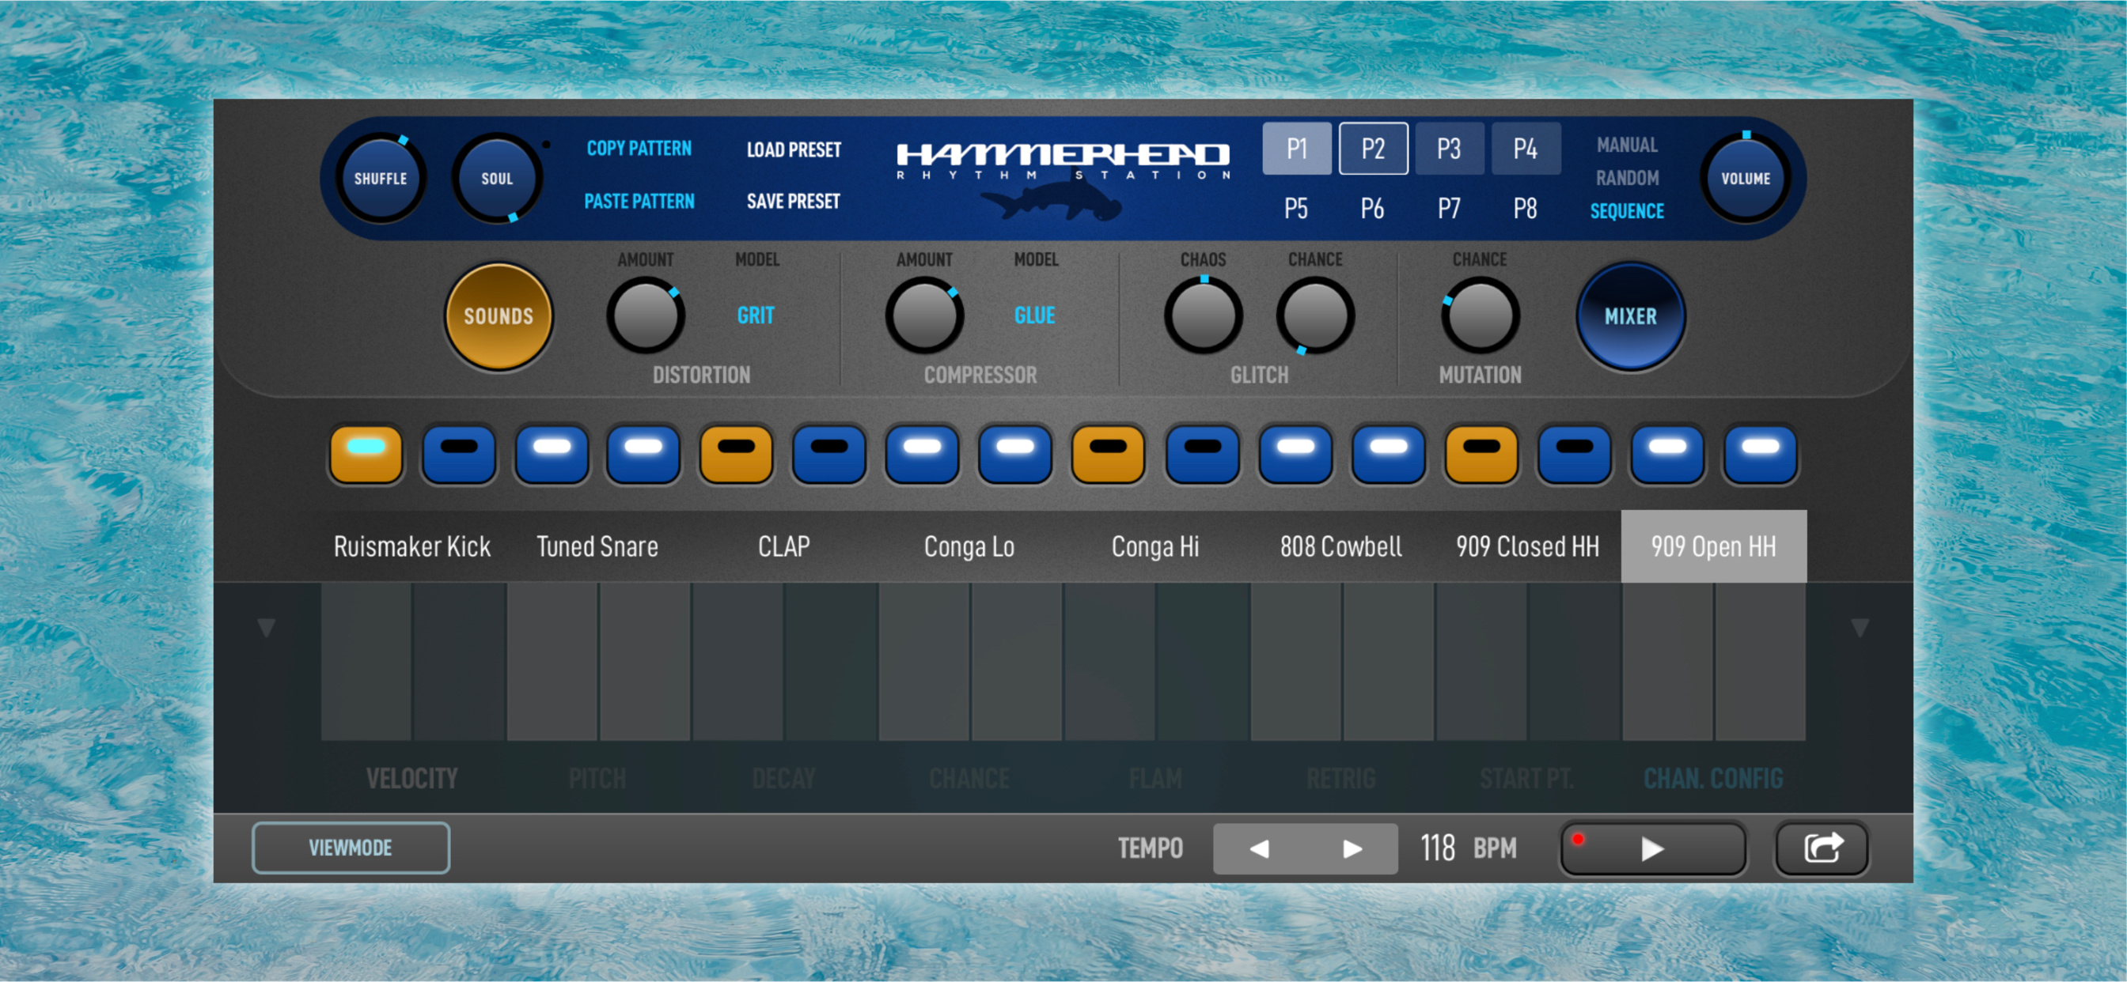
Task: Click the VOLUME knob
Action: pos(1746,178)
